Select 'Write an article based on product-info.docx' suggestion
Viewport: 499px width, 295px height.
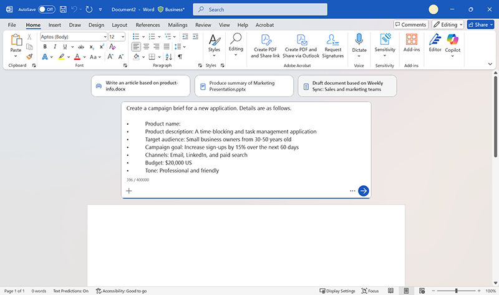[x=141, y=86]
